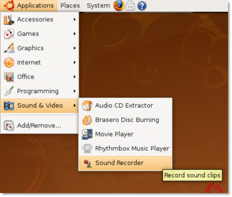Image resolution: width=232 pixels, height=197 pixels.
Task: Select the Sound & Video entry
Action: pos(39,106)
